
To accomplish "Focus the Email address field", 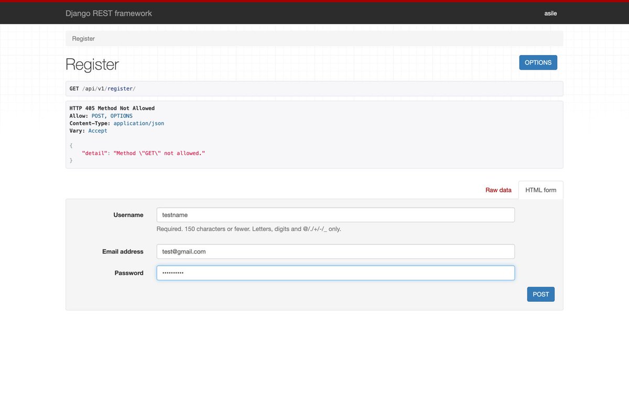I will (x=335, y=252).
